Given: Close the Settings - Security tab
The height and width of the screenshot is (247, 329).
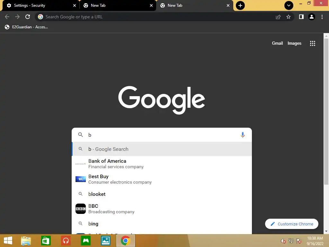Looking at the screenshot, I should click(75, 5).
